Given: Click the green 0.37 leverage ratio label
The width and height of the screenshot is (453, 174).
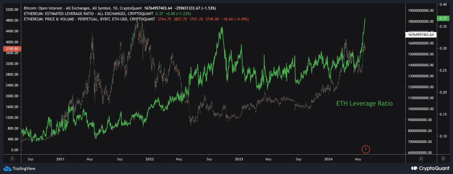Looking at the screenshot, I should tap(443, 18).
